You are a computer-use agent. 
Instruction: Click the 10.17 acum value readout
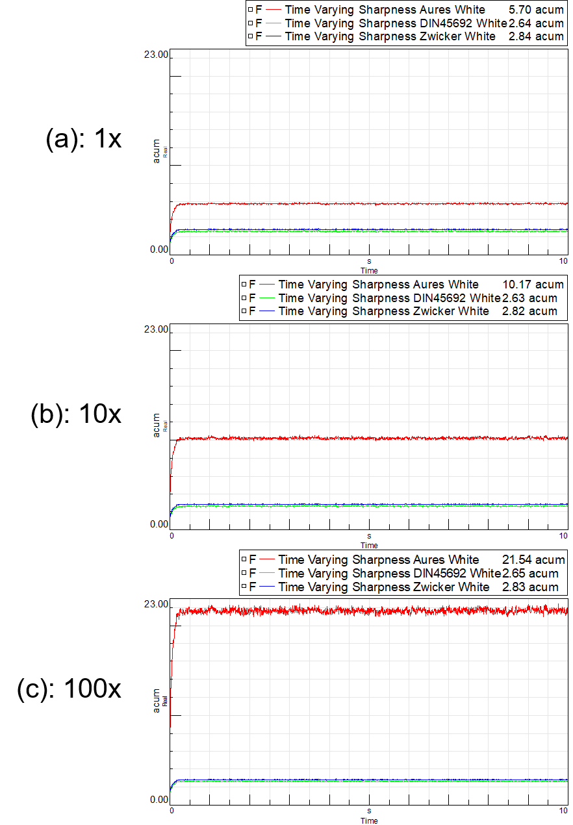pyautogui.click(x=533, y=285)
